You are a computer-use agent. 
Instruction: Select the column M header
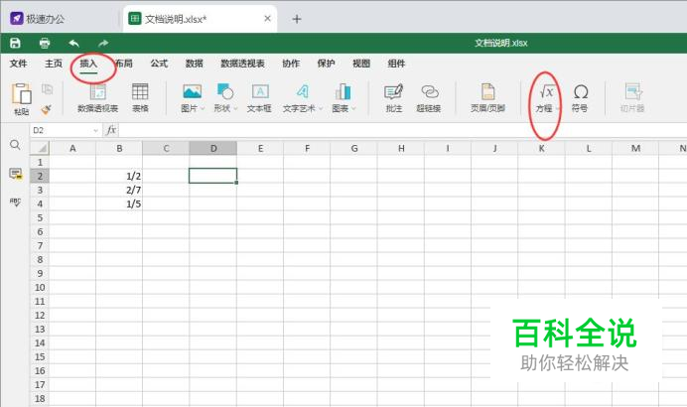[x=635, y=149]
